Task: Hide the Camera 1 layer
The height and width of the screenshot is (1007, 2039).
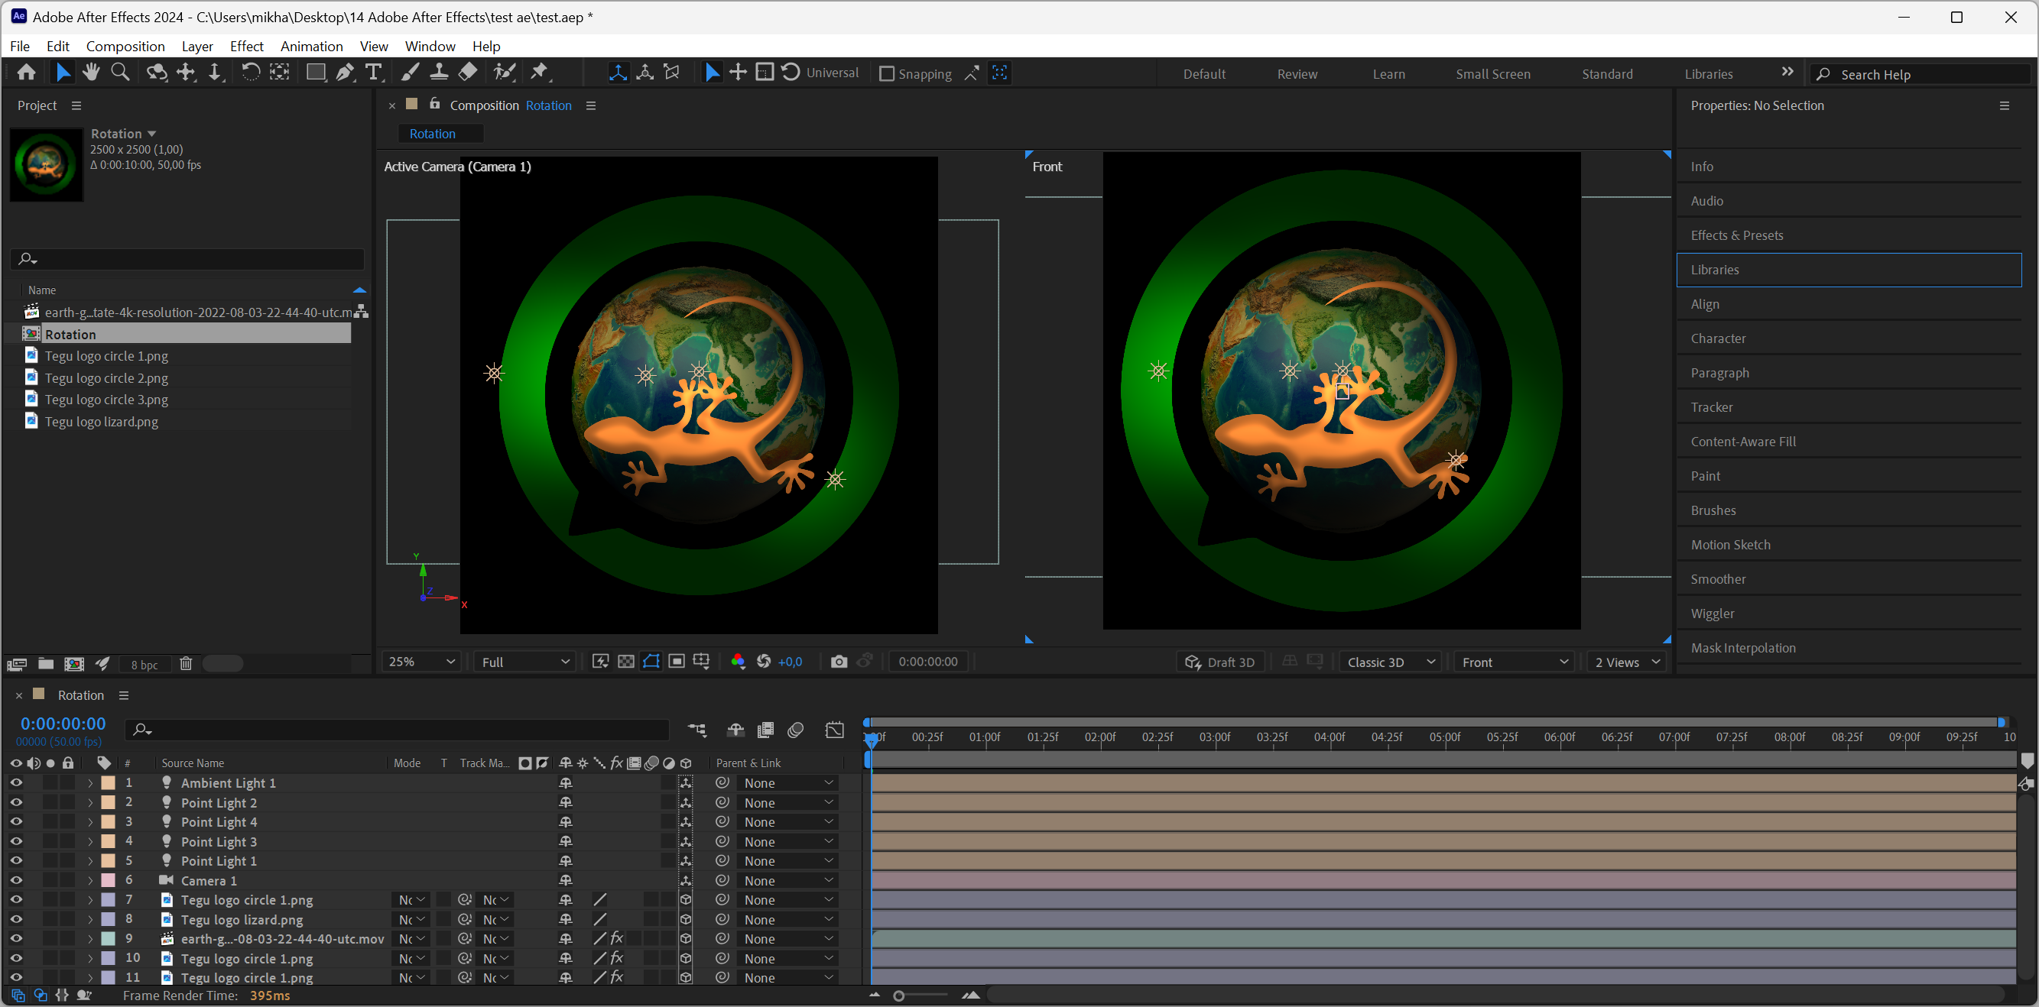Action: (16, 880)
